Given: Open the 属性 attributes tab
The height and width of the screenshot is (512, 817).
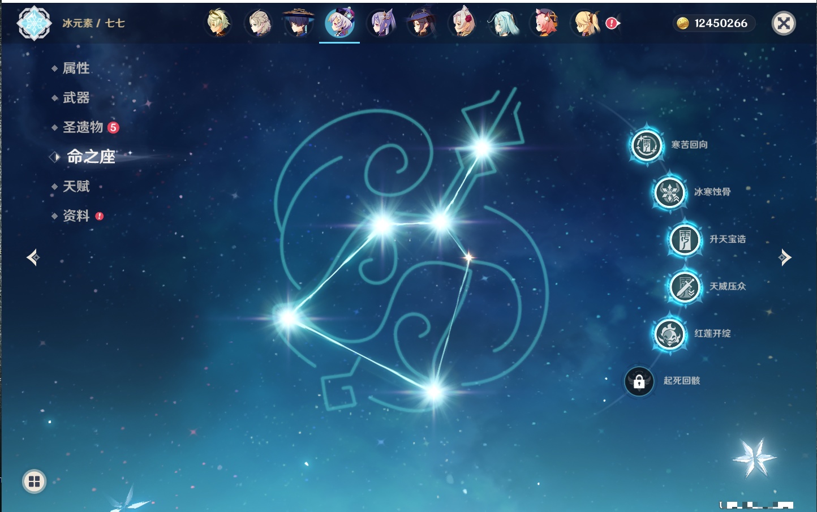Looking at the screenshot, I should (76, 68).
